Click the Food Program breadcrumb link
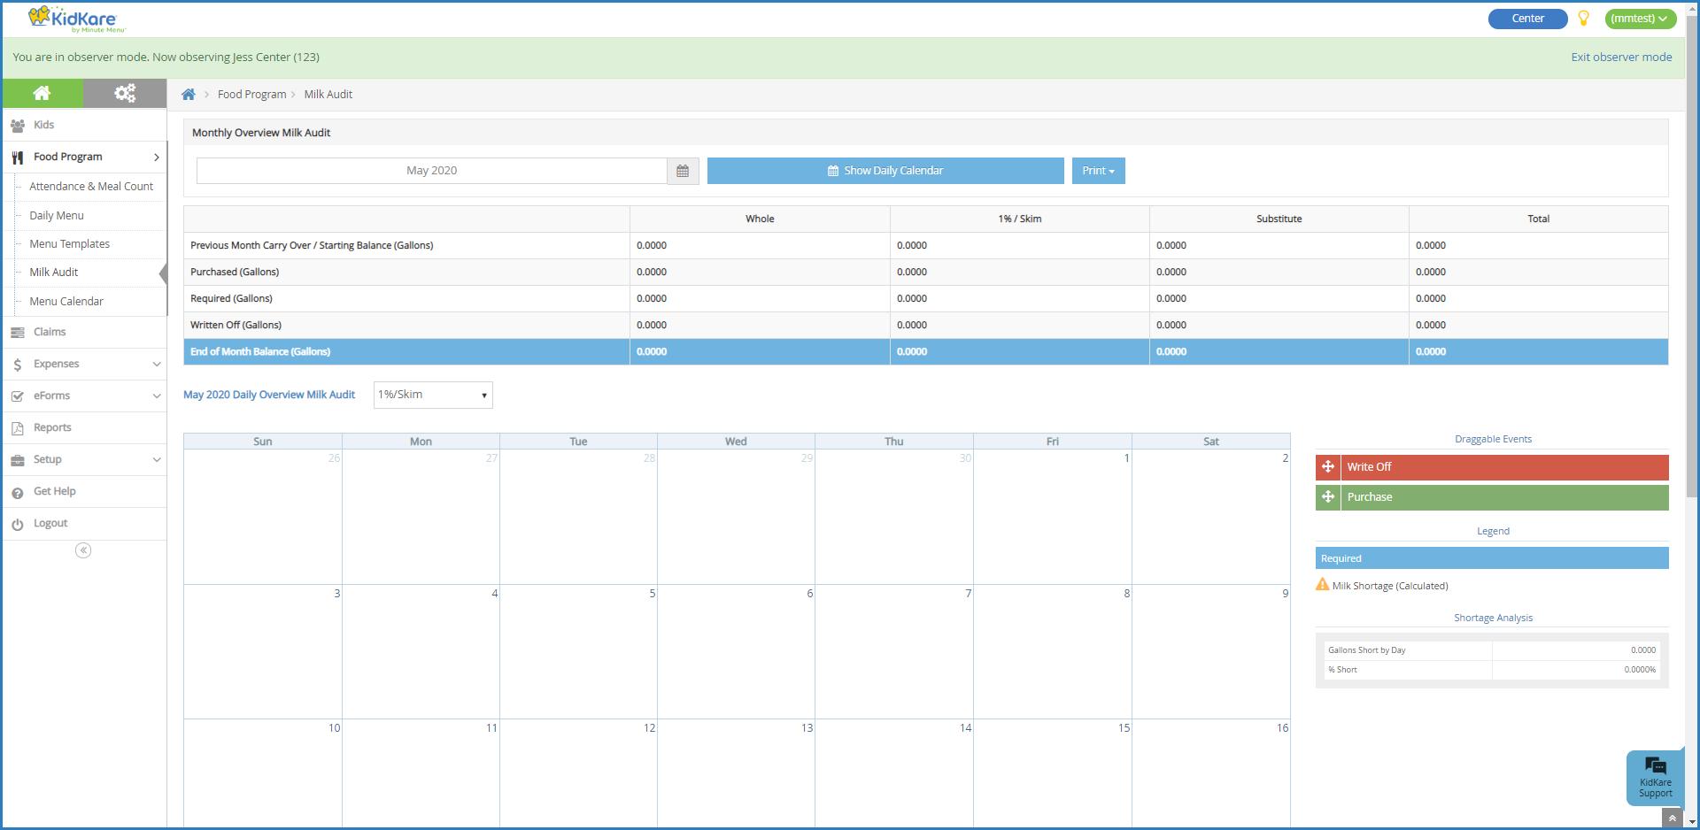 pyautogui.click(x=252, y=95)
